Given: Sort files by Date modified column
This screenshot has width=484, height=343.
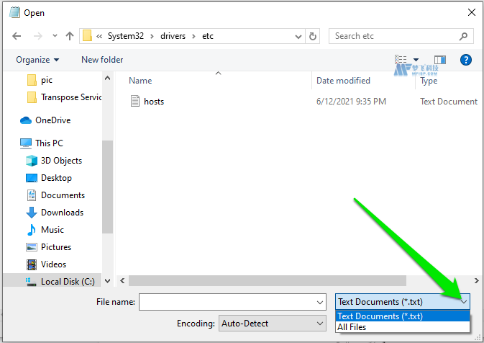Looking at the screenshot, I should coord(343,81).
